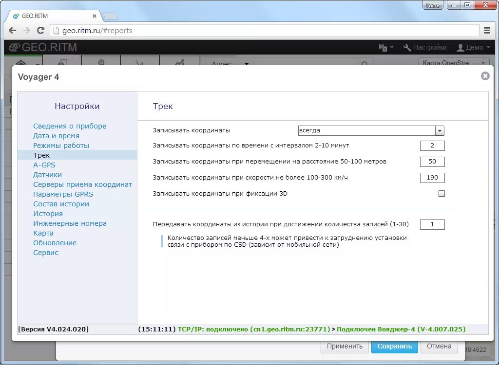Click the Отмена button

[439, 346]
